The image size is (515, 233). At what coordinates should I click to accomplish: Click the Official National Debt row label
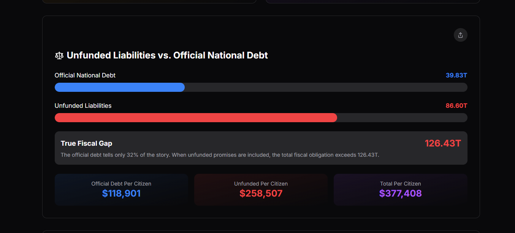tap(85, 75)
